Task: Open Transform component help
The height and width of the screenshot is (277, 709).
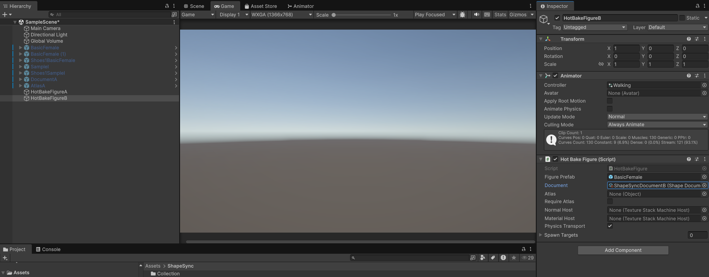Action: (x=689, y=39)
